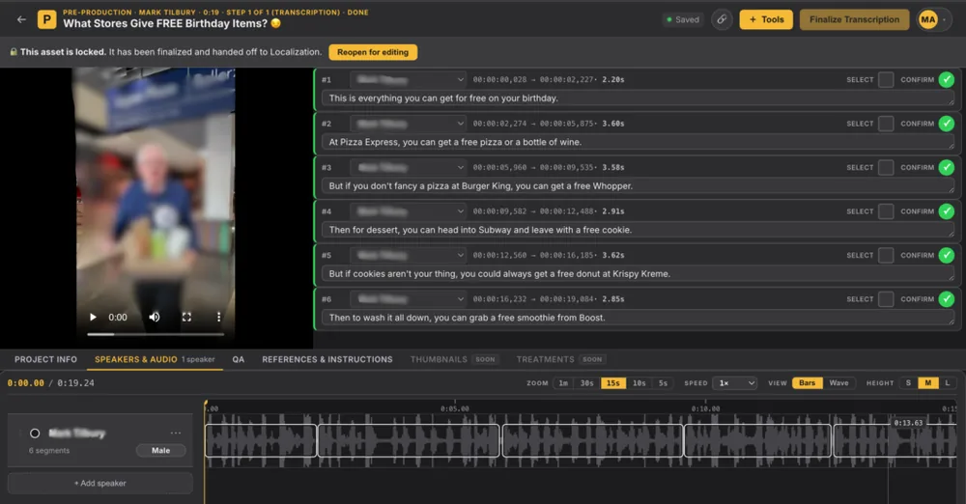Edit segment #1 text about free birthday items
This screenshot has height=504, width=966.
[638, 98]
